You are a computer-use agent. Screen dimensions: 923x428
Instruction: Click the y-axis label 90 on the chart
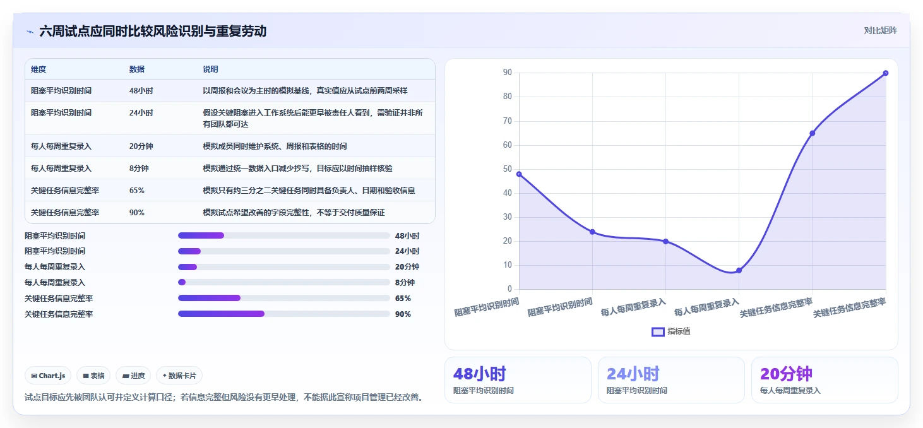click(x=507, y=73)
